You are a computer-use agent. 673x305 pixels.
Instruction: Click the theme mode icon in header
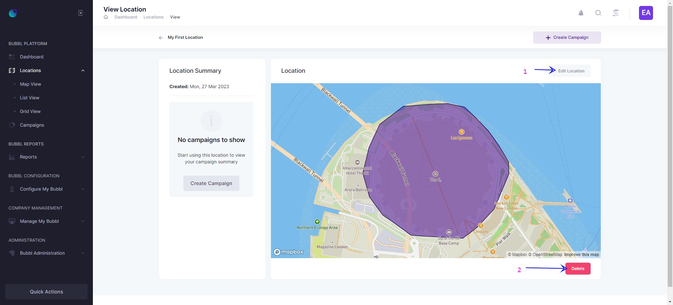(x=616, y=13)
